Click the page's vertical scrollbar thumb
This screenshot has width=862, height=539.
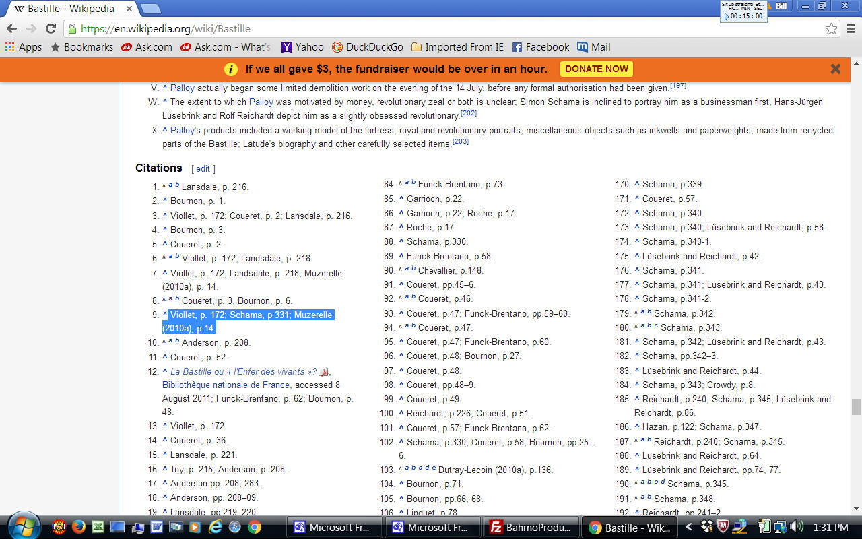click(x=856, y=407)
